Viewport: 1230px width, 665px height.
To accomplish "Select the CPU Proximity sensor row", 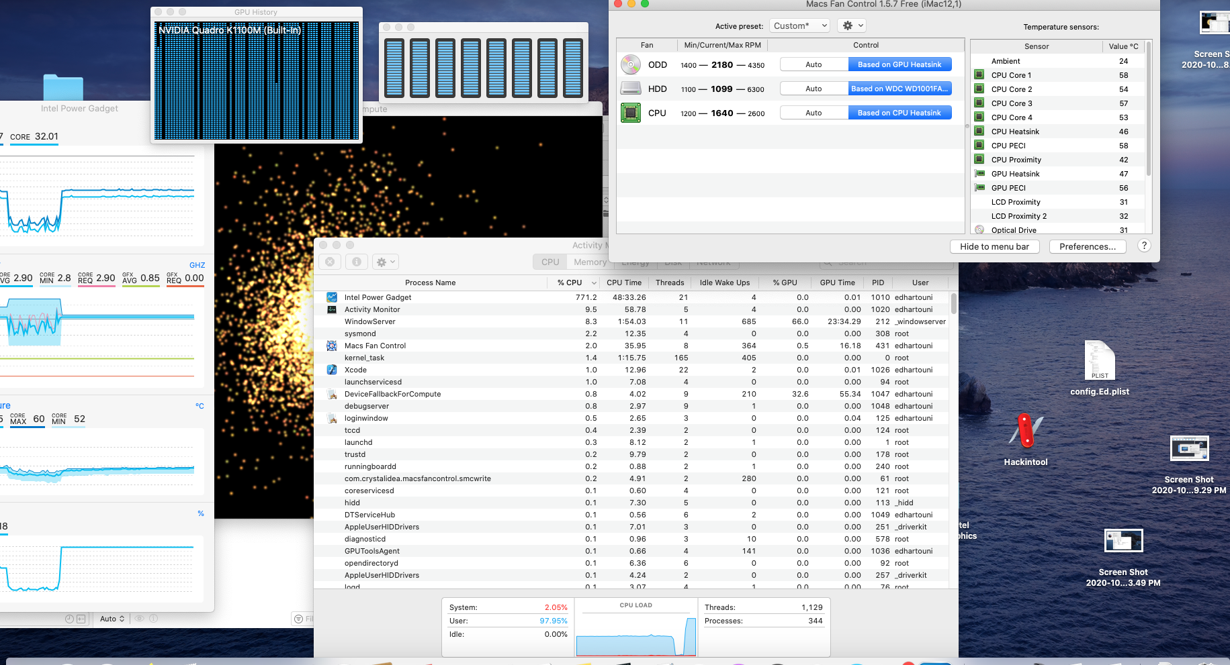I will [x=1058, y=160].
